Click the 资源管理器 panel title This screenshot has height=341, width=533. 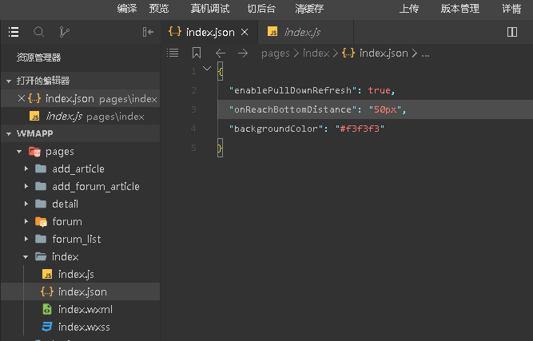[38, 57]
